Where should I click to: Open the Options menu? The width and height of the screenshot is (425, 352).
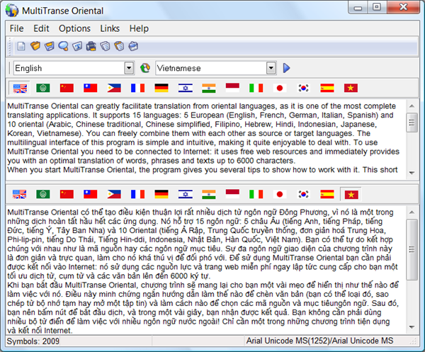74,28
